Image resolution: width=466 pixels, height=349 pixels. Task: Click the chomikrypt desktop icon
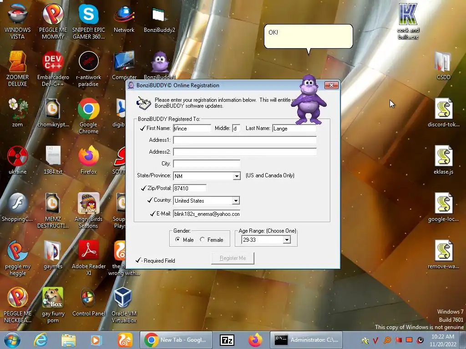tap(53, 112)
